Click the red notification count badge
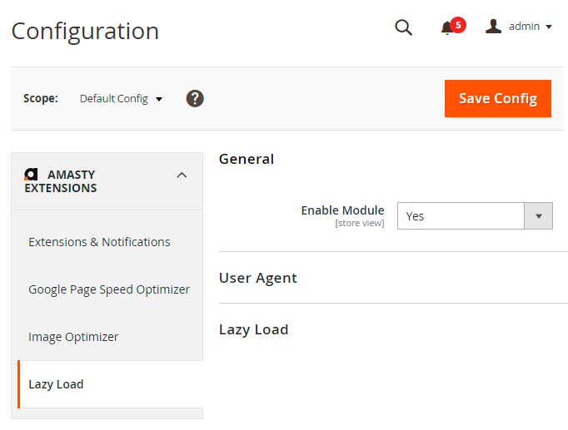The image size is (568, 430). click(458, 25)
